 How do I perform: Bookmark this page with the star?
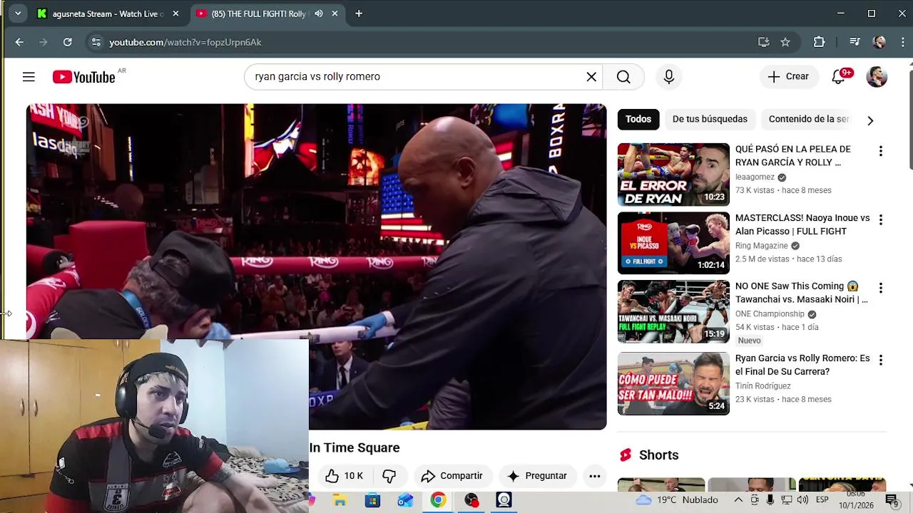tap(785, 42)
